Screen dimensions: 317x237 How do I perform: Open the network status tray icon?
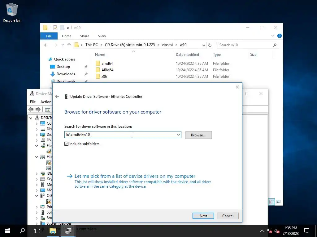click(x=270, y=231)
